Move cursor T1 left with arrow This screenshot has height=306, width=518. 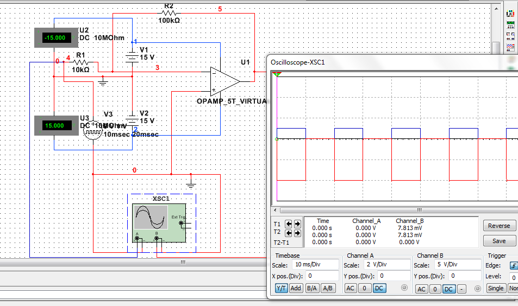[289, 224]
